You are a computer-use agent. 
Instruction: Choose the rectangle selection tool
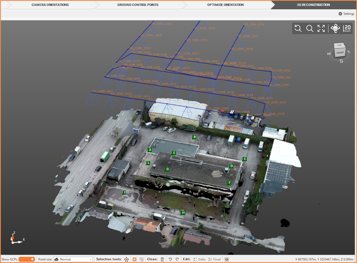(134, 259)
